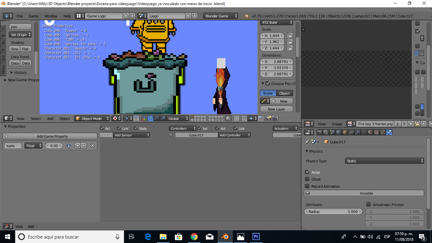Open the image editor Image menu
The width and height of the screenshot is (432, 243).
point(337,124)
